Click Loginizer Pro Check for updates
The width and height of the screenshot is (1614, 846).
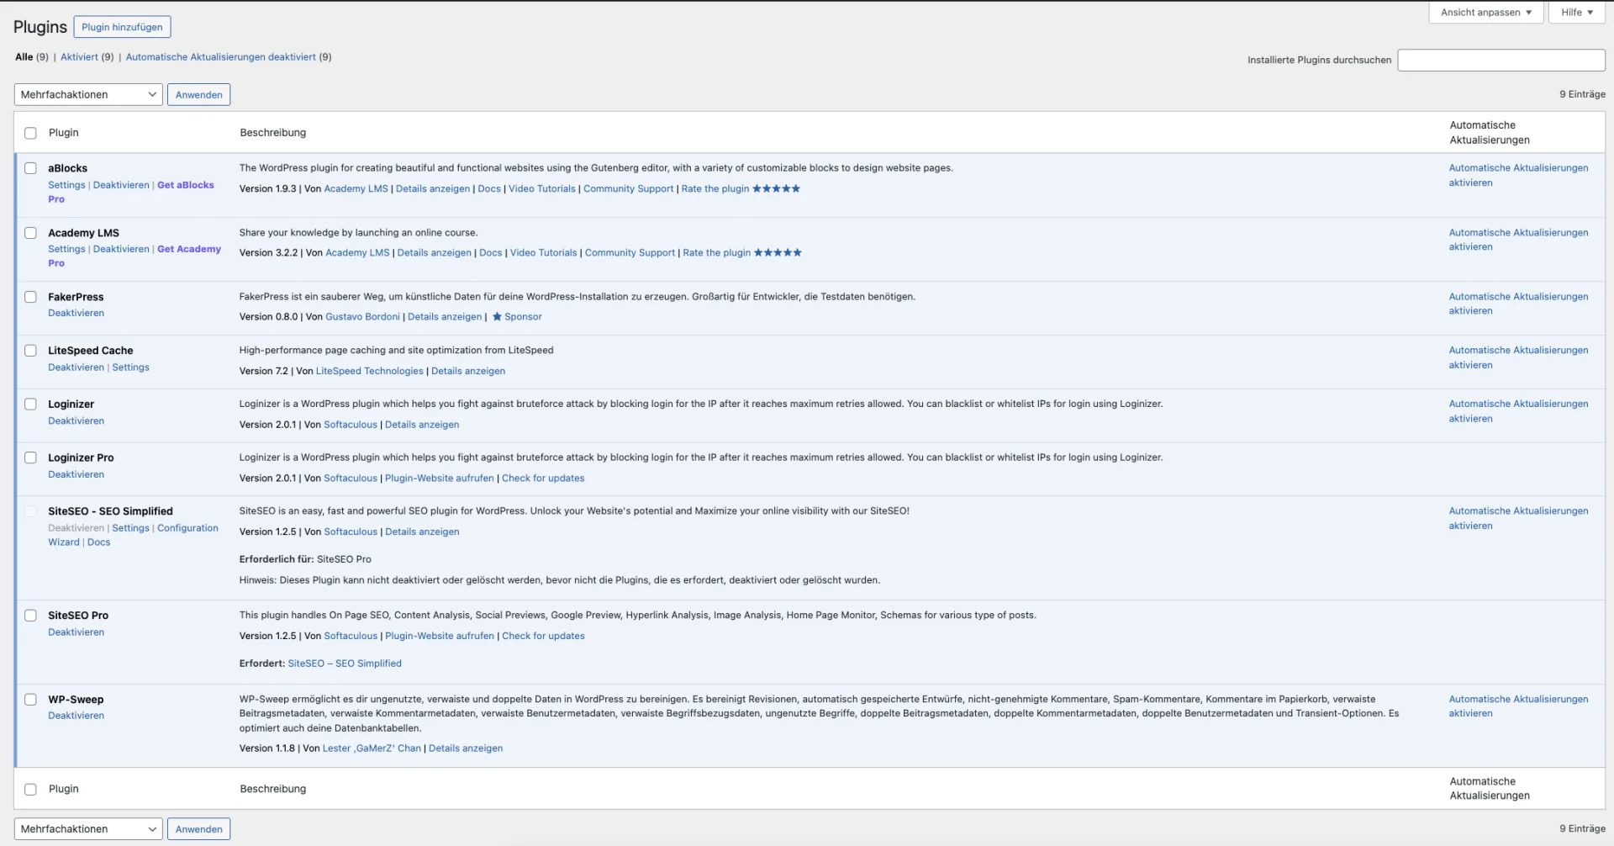(x=543, y=479)
